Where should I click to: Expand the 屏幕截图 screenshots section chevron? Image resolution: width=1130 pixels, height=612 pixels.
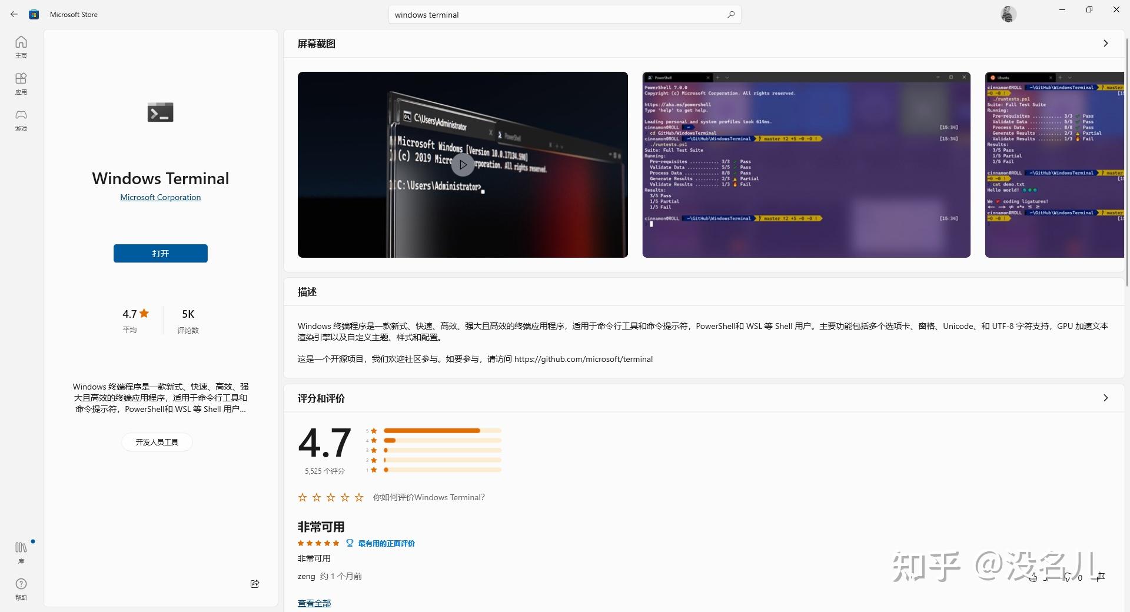pyautogui.click(x=1106, y=43)
